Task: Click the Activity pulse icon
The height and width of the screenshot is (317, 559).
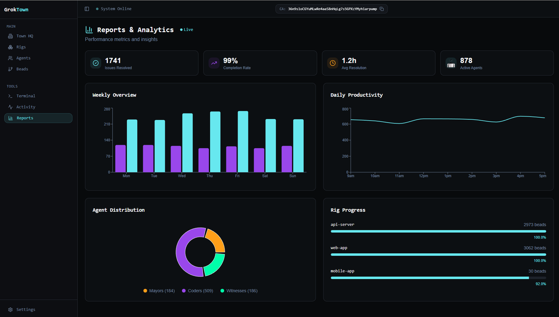Action: tap(11, 107)
